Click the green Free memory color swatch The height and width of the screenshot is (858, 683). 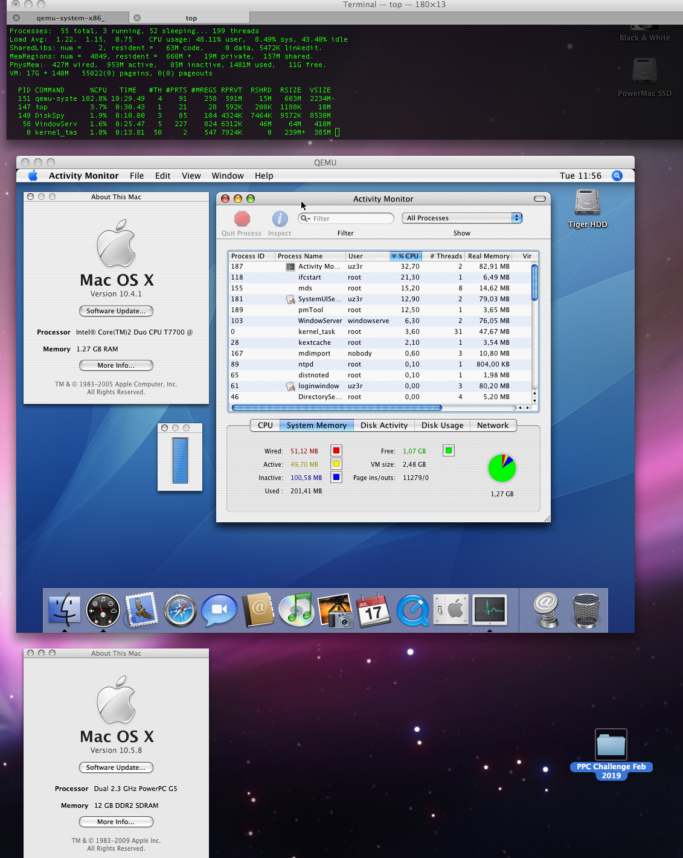448,450
